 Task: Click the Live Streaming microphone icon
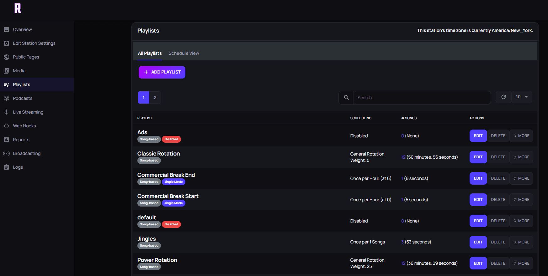[6, 112]
